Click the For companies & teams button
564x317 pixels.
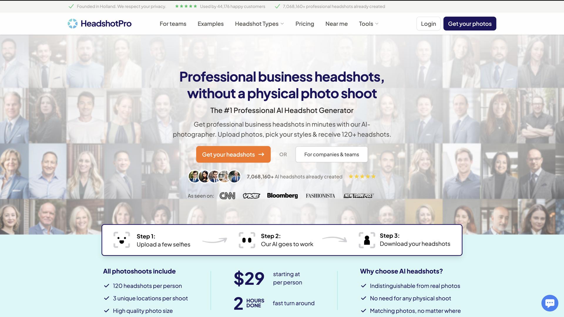pyautogui.click(x=331, y=154)
